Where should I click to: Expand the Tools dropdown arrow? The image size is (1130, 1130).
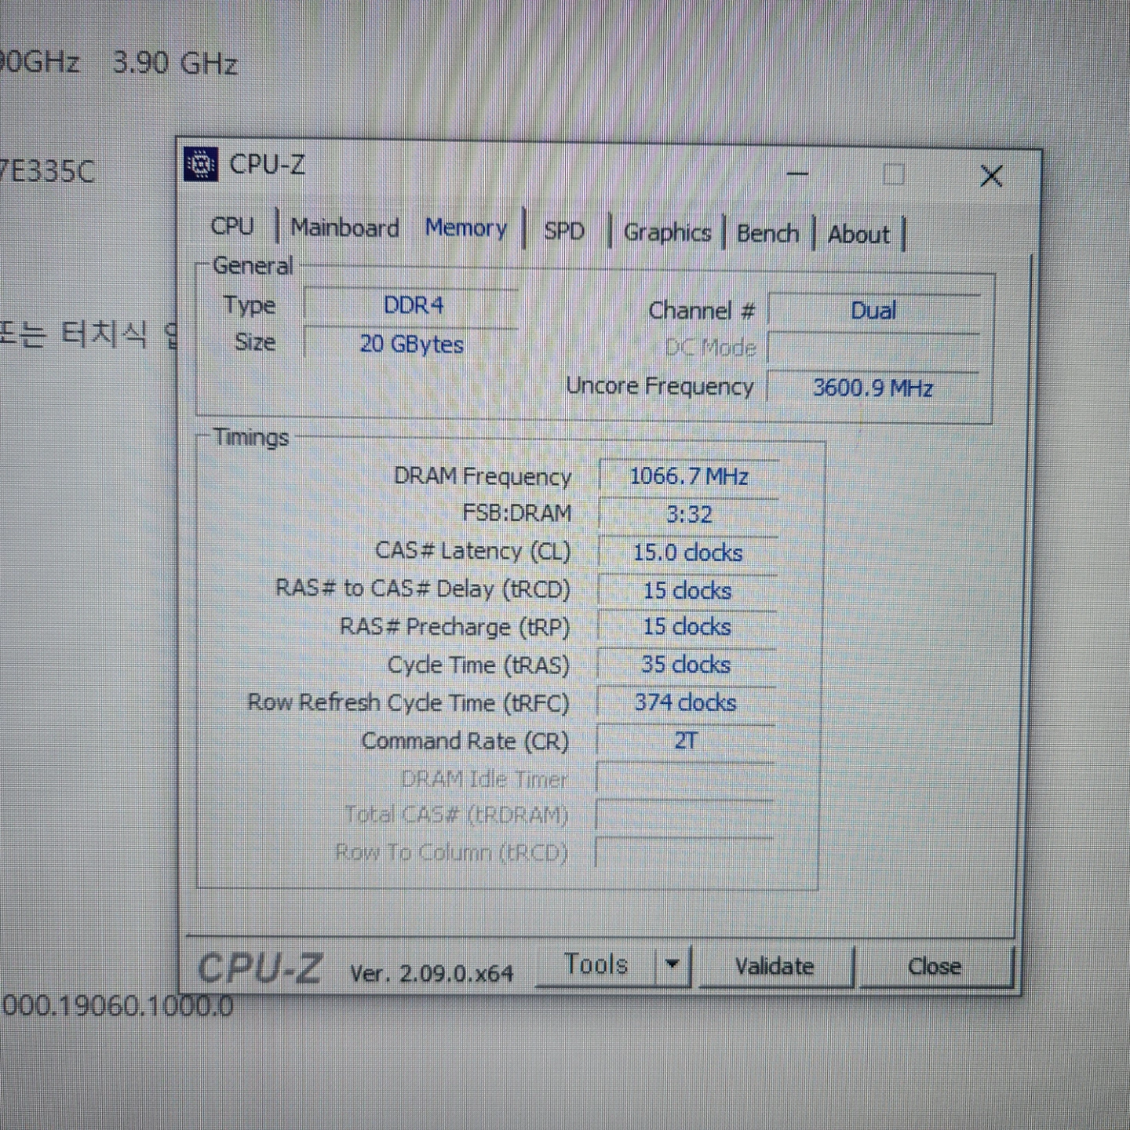(x=673, y=964)
